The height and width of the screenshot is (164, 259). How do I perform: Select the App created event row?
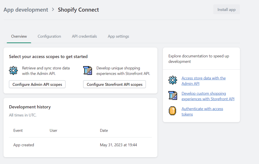point(80,145)
